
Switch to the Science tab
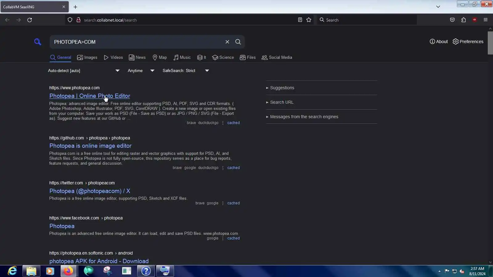tap(223, 58)
